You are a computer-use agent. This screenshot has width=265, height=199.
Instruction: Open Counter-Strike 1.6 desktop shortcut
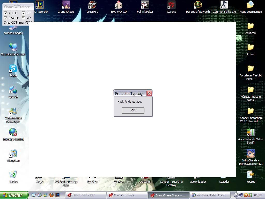[224, 5]
